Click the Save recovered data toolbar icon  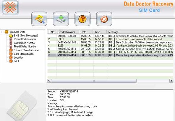click(x=61, y=19)
